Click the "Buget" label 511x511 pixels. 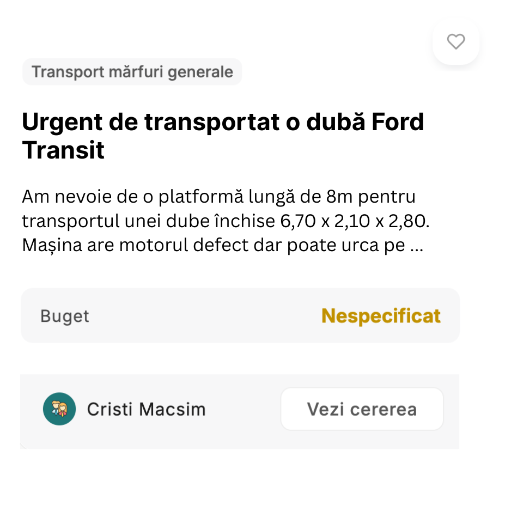tap(64, 317)
